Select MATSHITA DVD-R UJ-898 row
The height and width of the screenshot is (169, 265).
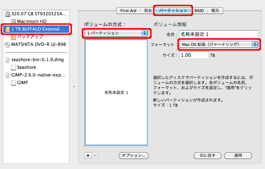click(x=36, y=44)
